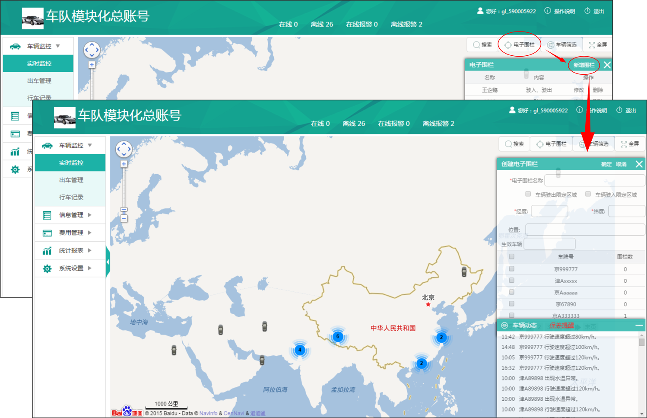Click the 系统设置 gear icon in front sidebar
The height and width of the screenshot is (418, 647).
coord(47,268)
